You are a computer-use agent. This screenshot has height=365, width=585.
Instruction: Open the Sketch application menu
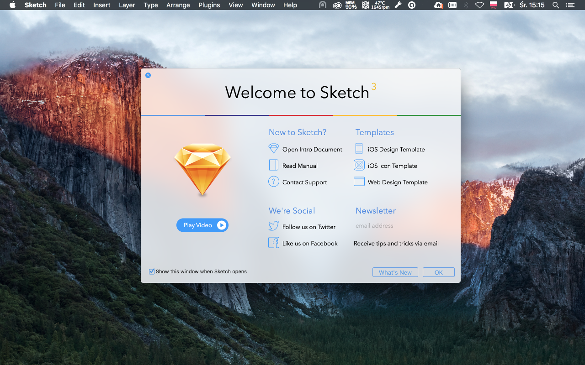[36, 5]
